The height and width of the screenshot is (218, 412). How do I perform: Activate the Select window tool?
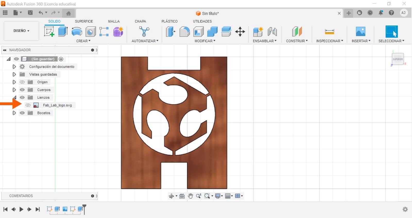(391, 32)
